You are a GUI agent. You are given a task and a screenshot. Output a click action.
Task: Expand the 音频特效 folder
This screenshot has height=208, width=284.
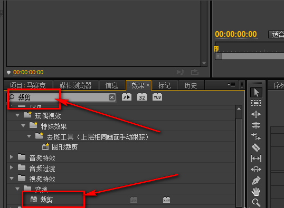pyautogui.click(x=12, y=157)
